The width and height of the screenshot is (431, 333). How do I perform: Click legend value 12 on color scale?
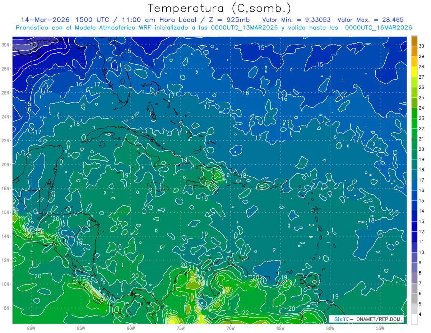point(422,232)
